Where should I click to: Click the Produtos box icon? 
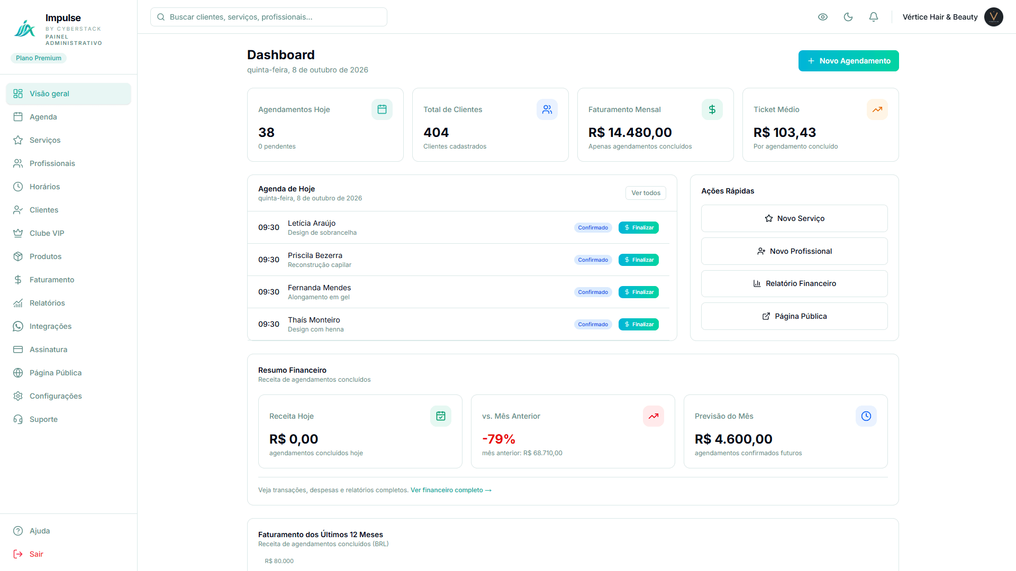[18, 256]
